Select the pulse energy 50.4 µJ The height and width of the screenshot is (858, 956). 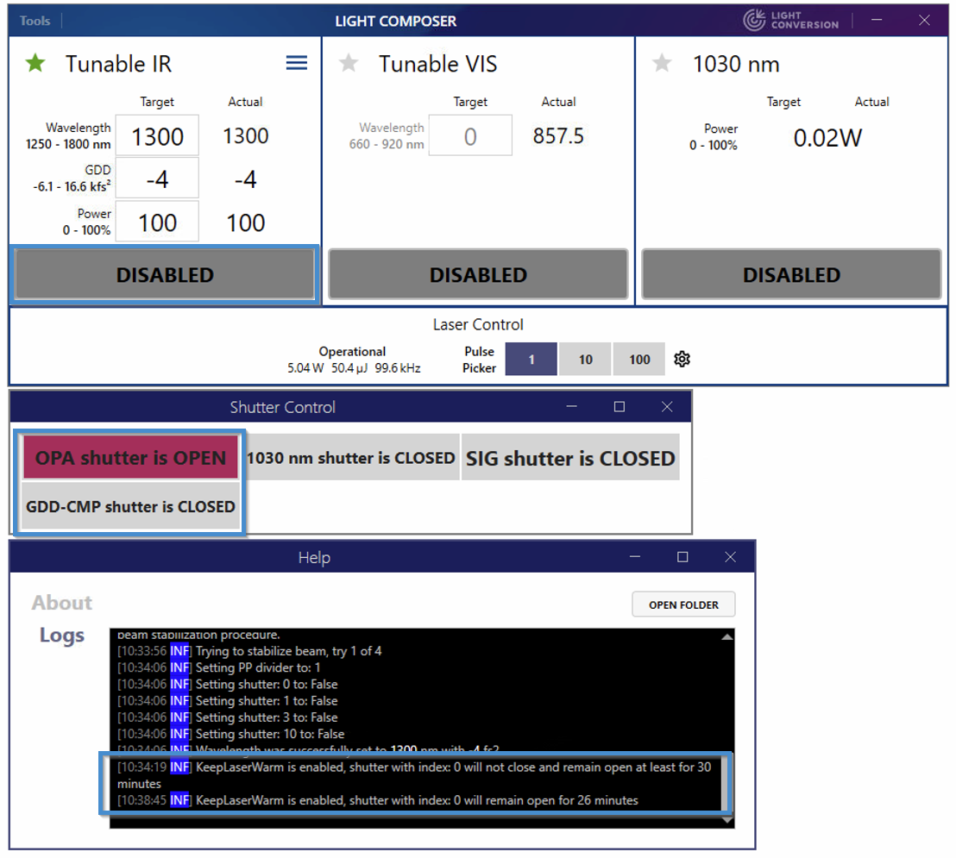coord(349,368)
